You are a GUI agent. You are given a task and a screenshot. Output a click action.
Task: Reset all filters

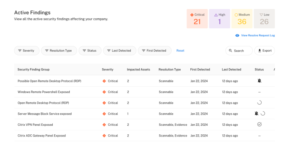[x=180, y=51]
